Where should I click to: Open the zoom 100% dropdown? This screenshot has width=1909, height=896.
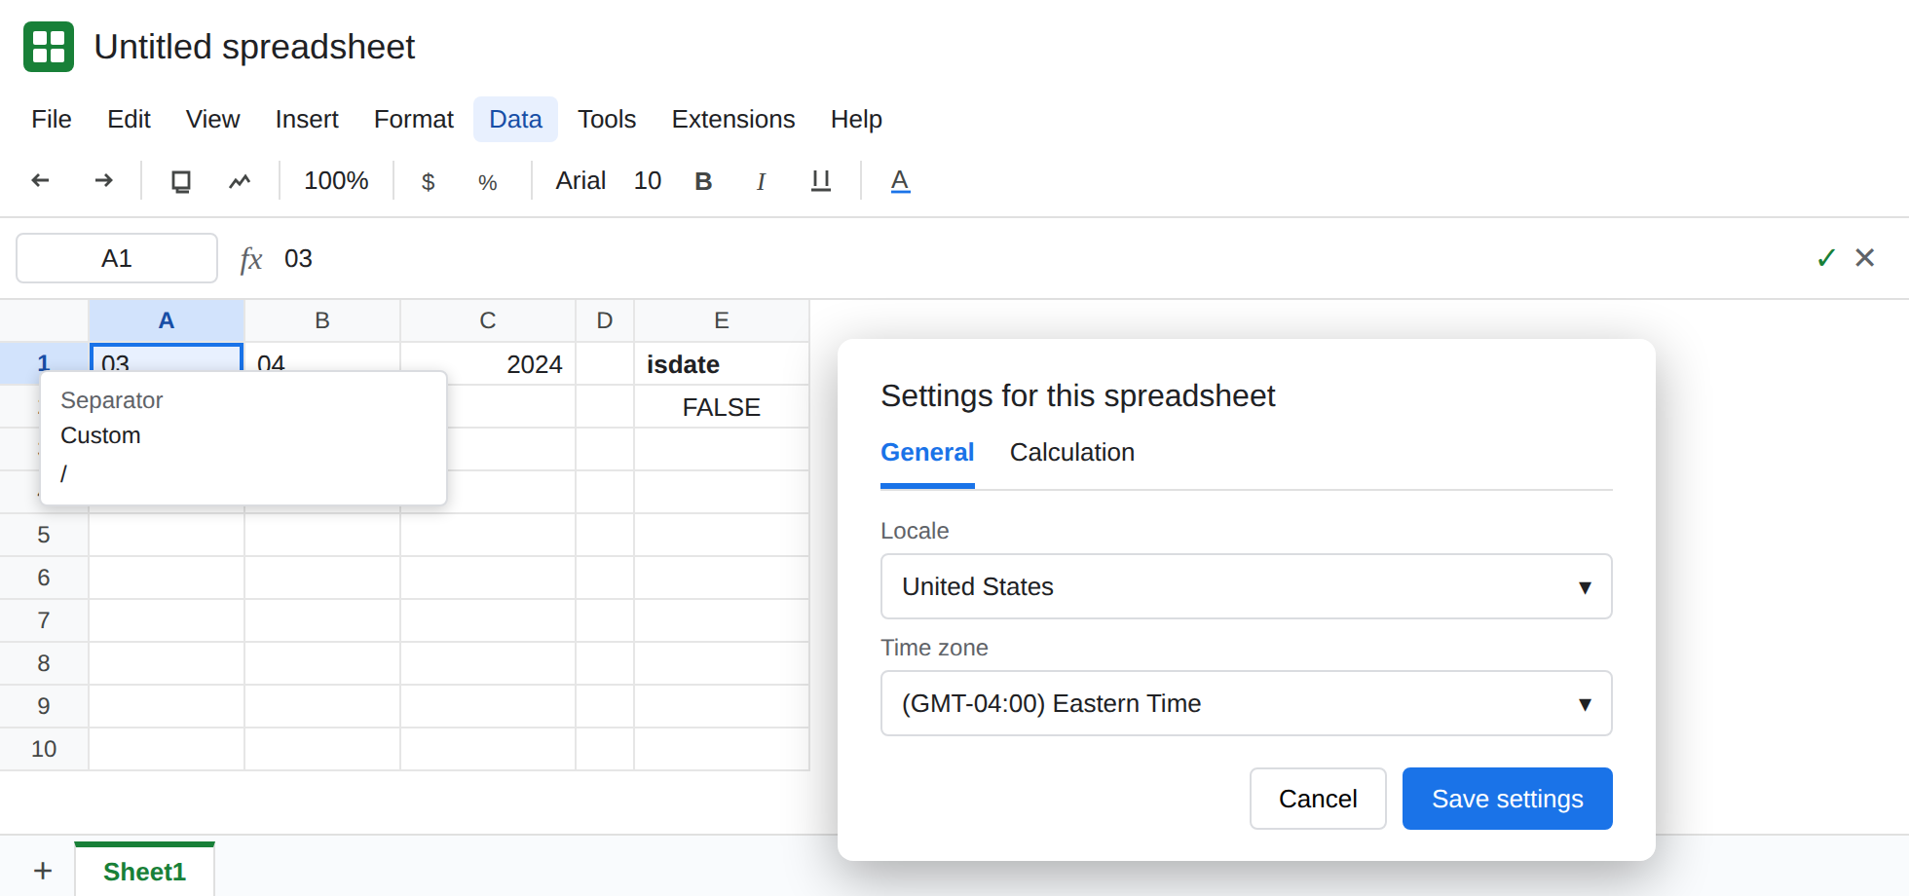(x=336, y=181)
